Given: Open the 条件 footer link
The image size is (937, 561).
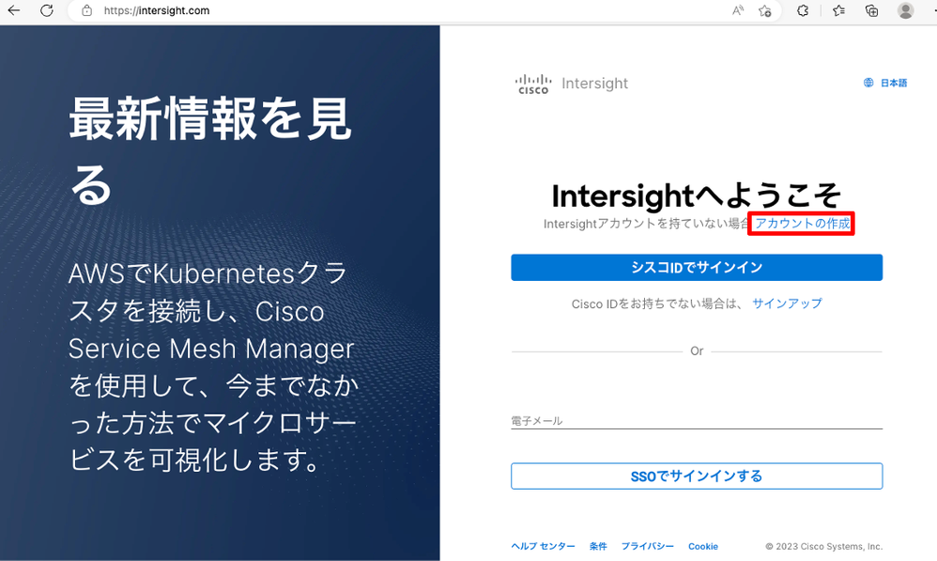Looking at the screenshot, I should [598, 546].
